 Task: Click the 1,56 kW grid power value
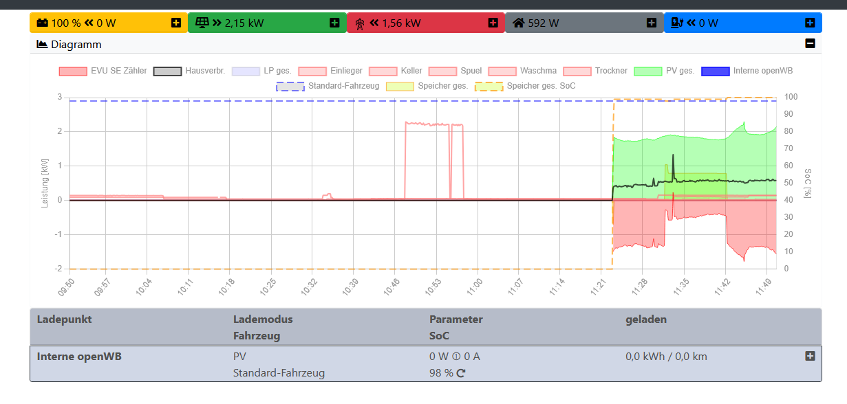401,23
